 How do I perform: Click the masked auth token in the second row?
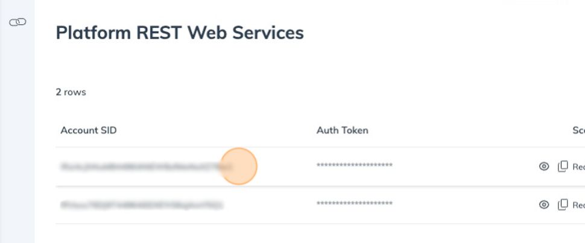354,205
